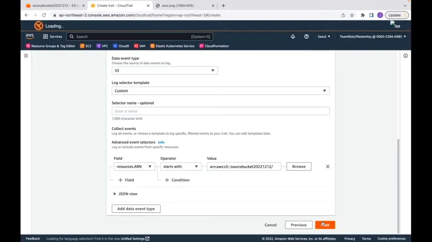Viewport: 432px width, 242px height.
Task: Reload the CloudTrail page
Action: tap(44, 15)
